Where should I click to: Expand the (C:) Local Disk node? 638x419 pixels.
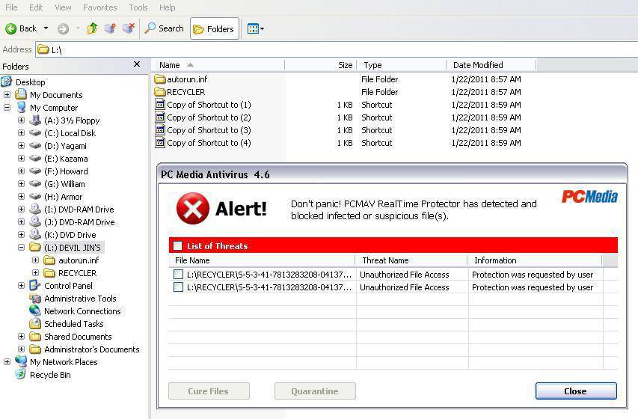pyautogui.click(x=21, y=132)
